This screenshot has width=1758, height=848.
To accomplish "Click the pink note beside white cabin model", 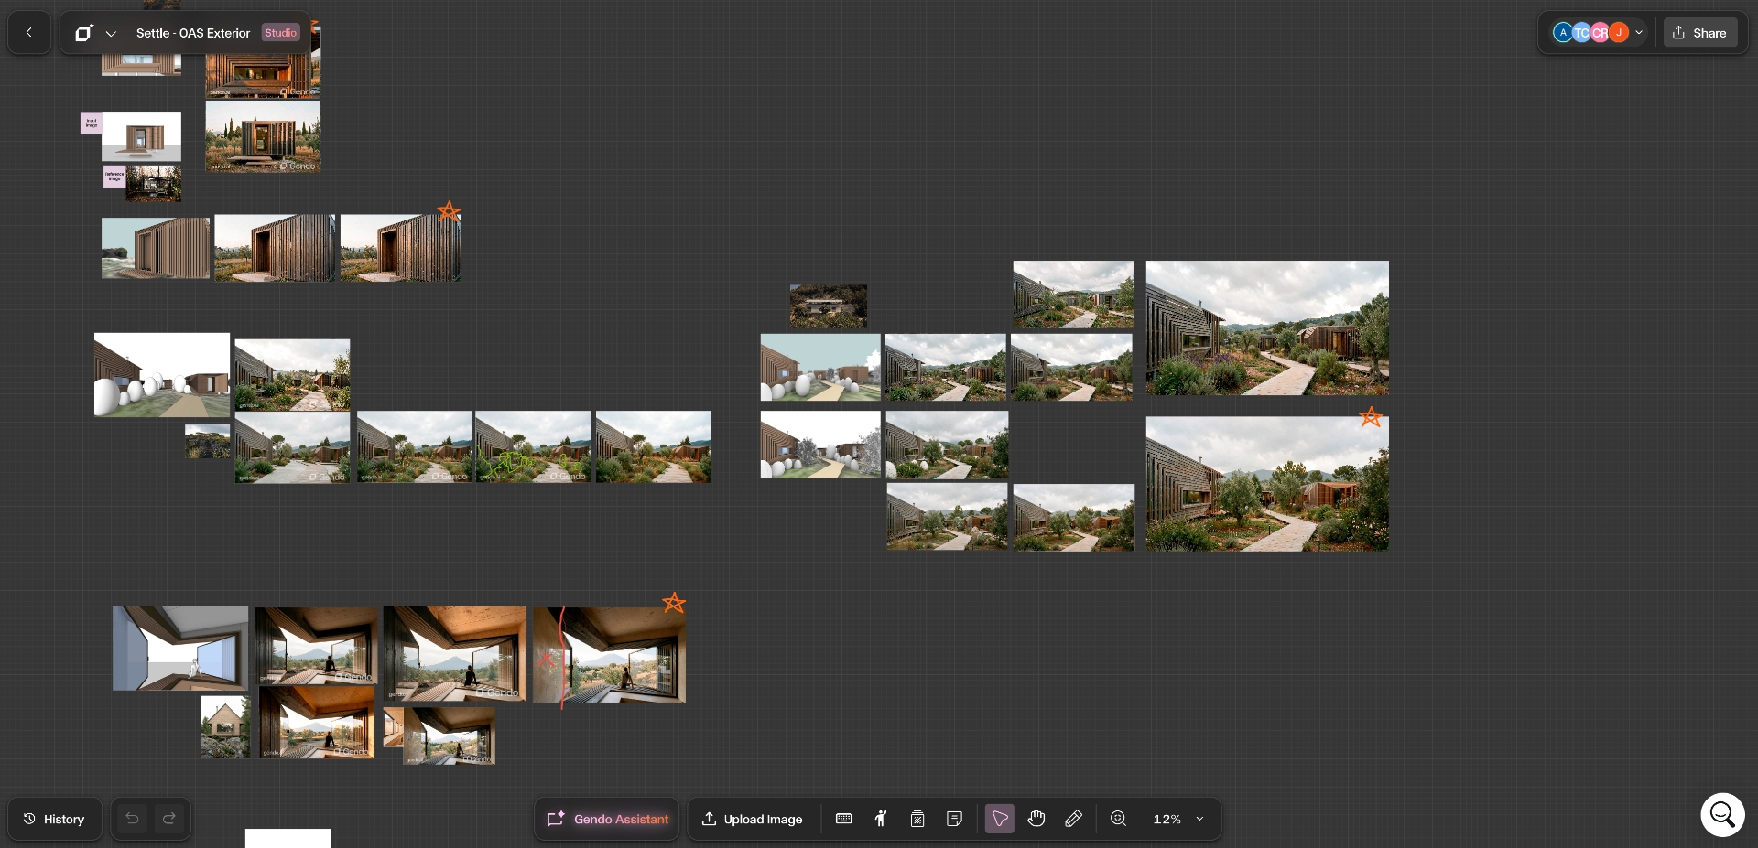I will tap(92, 123).
